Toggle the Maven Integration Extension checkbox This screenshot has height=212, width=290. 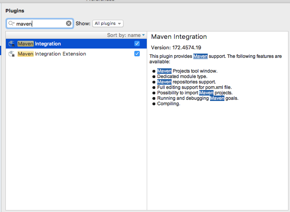[x=137, y=54]
